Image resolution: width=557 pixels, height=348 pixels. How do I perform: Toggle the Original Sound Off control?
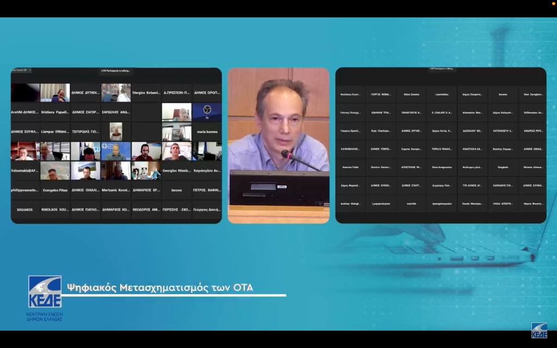[x=20, y=70]
